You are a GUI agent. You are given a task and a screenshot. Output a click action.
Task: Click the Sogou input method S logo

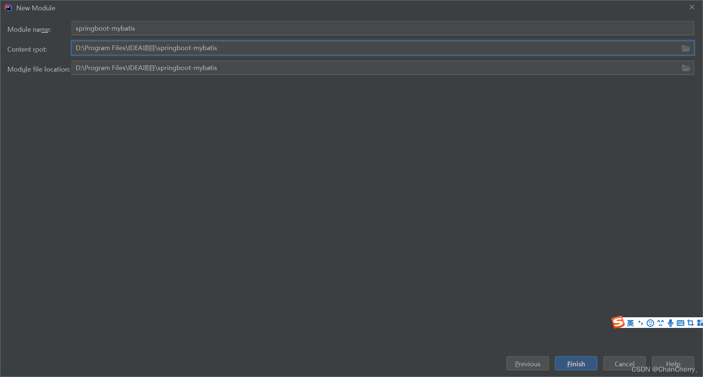(x=618, y=322)
